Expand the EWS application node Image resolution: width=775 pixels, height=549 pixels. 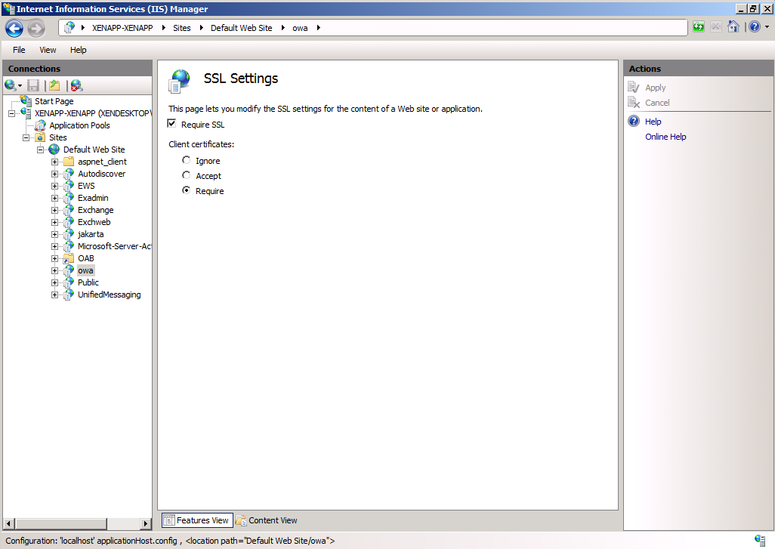pyautogui.click(x=55, y=187)
